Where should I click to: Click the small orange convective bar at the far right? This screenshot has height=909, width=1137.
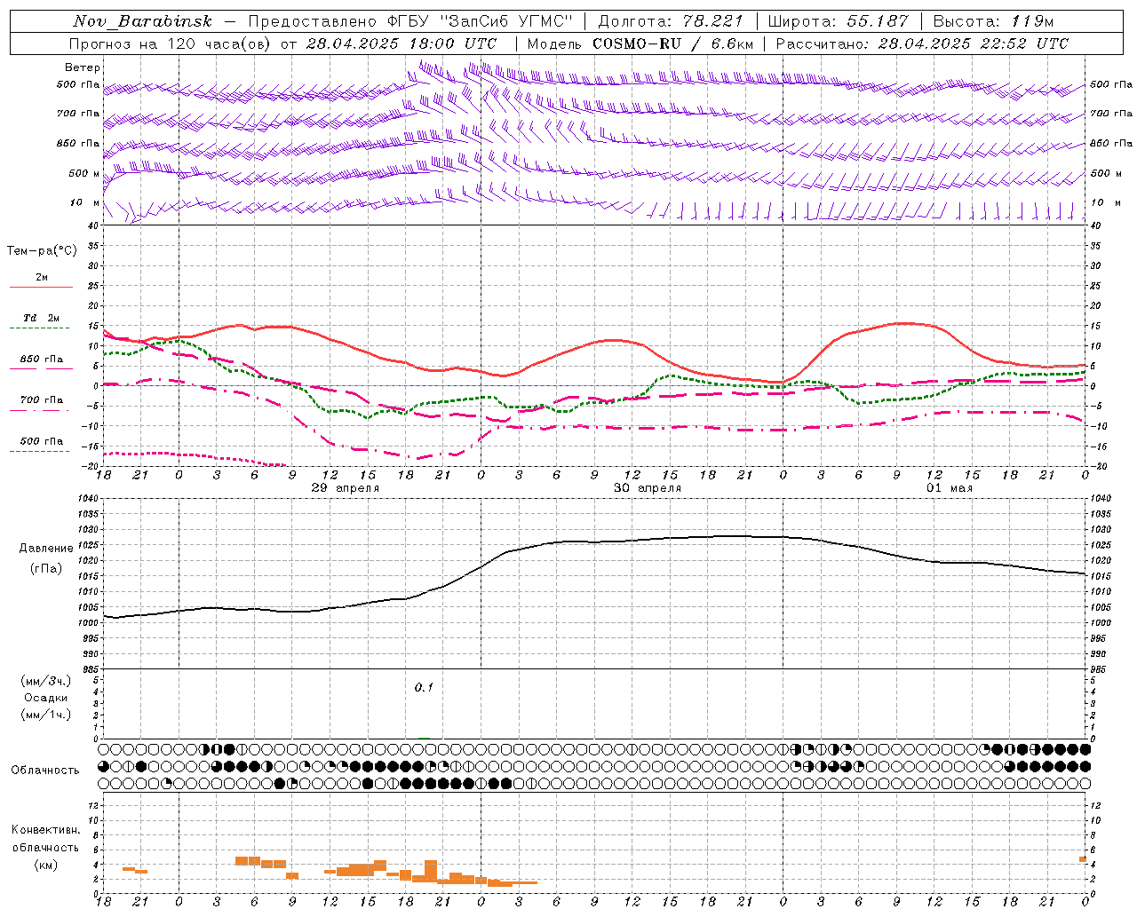1083,859
